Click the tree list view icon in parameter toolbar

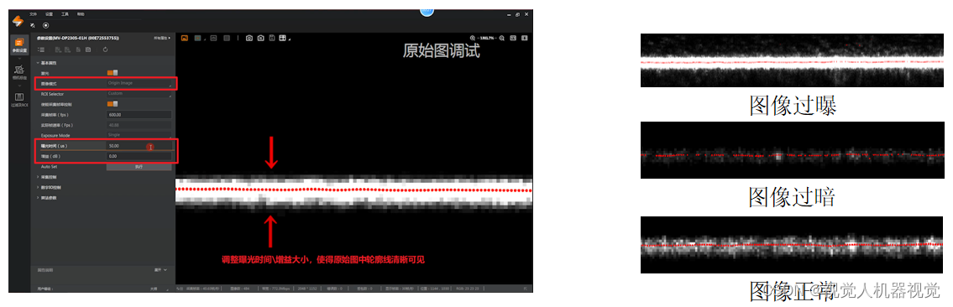(41, 49)
